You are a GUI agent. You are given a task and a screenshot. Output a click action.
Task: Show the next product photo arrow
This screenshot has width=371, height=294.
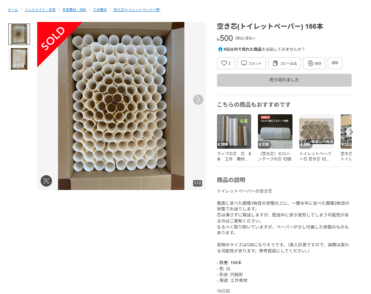click(198, 100)
